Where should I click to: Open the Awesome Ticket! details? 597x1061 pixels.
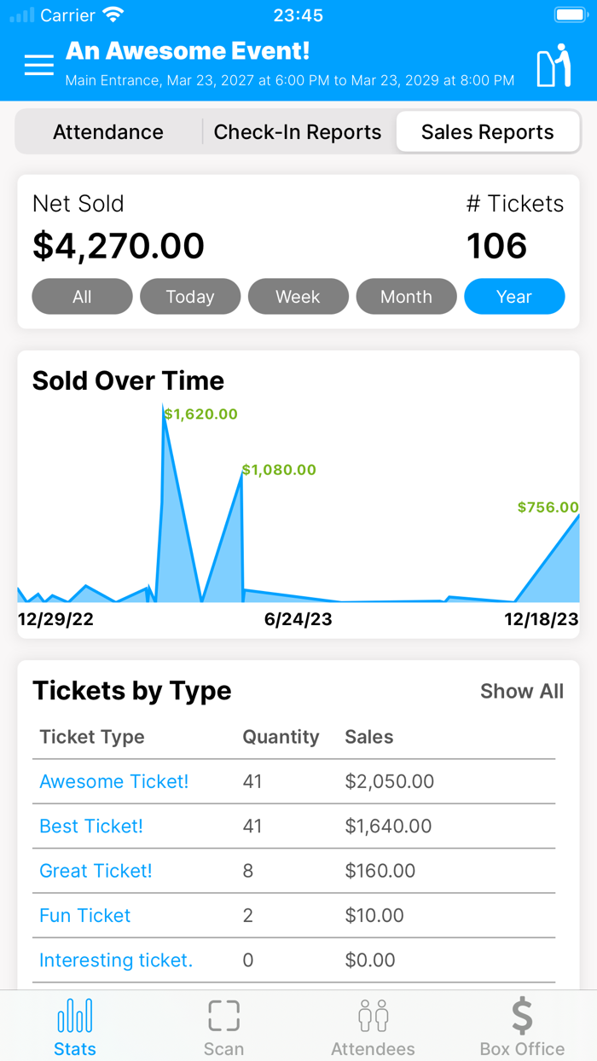113,781
